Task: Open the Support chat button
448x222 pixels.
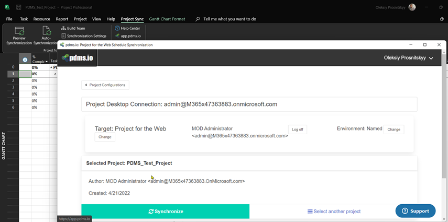Action: coord(416,211)
